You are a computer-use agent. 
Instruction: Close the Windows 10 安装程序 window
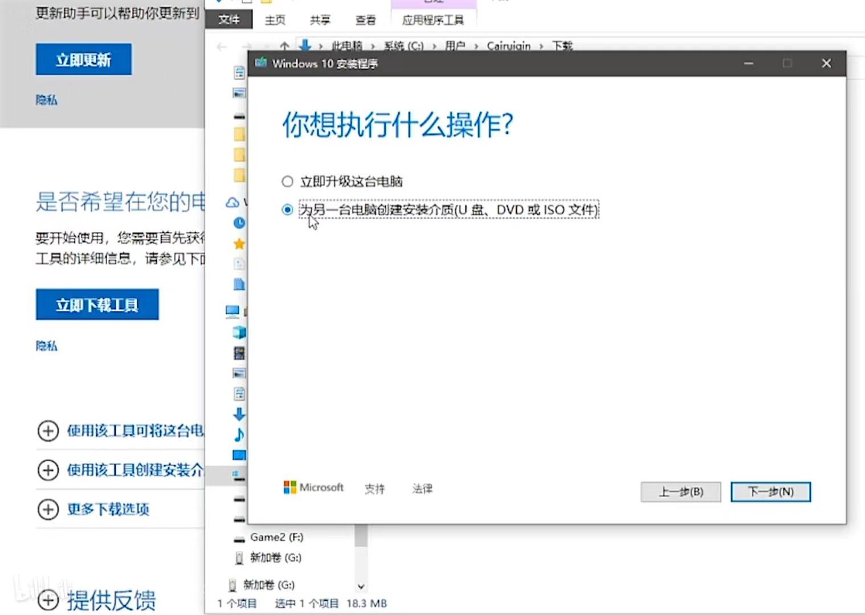point(826,63)
